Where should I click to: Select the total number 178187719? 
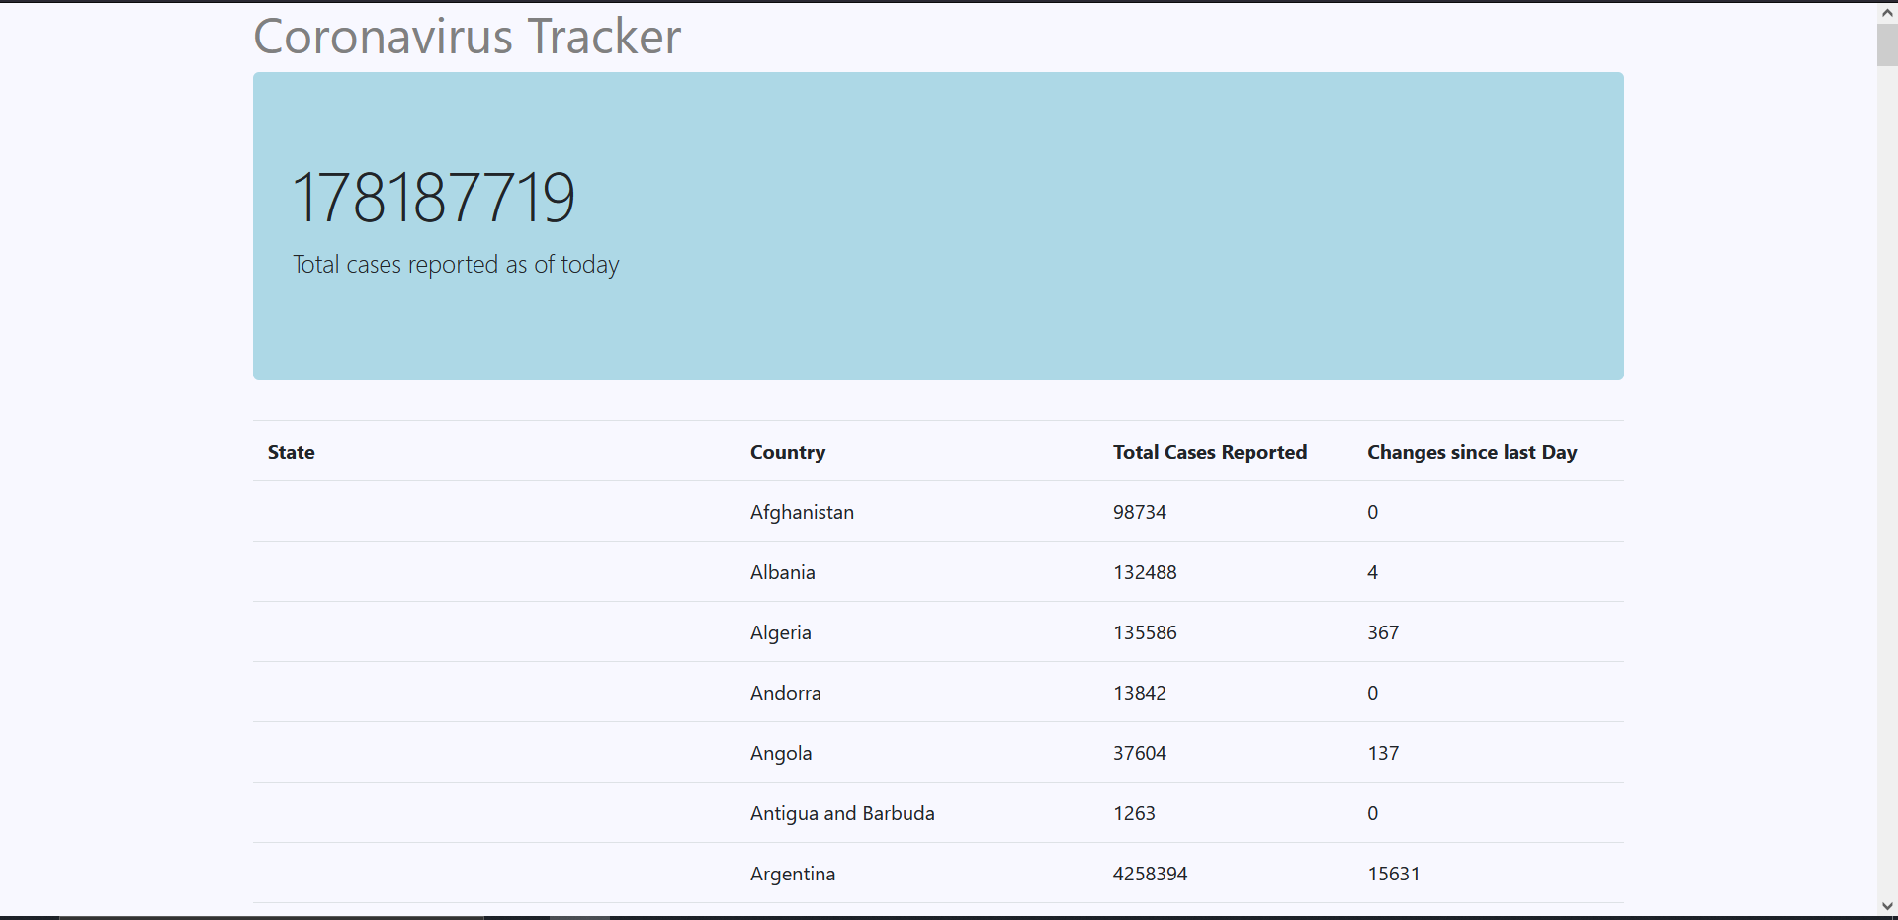(433, 198)
